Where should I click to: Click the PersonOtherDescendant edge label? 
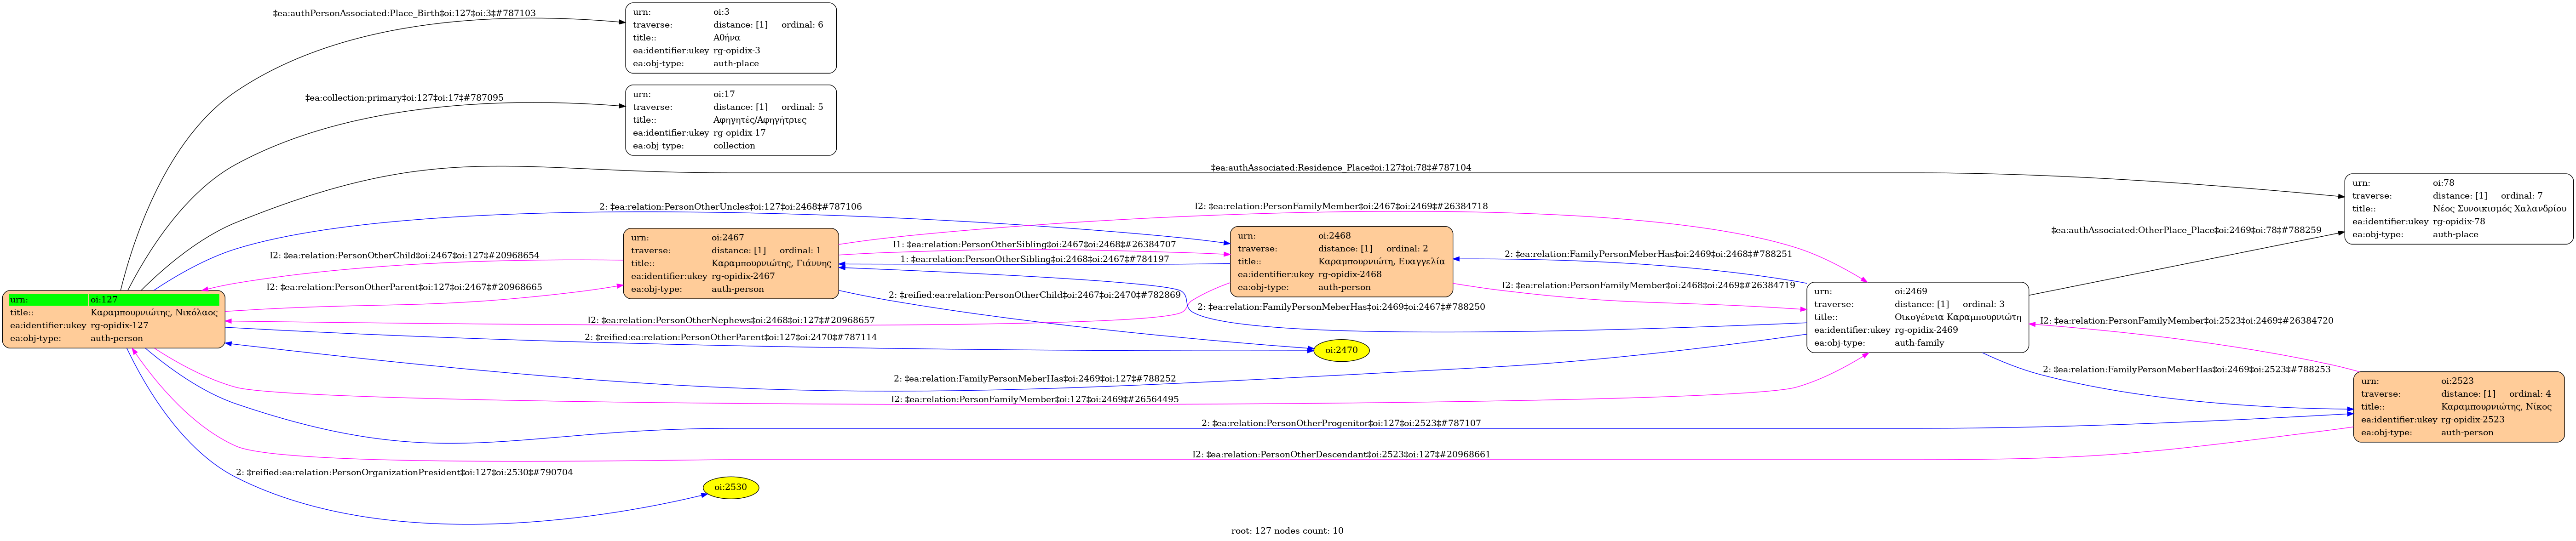(1340, 455)
